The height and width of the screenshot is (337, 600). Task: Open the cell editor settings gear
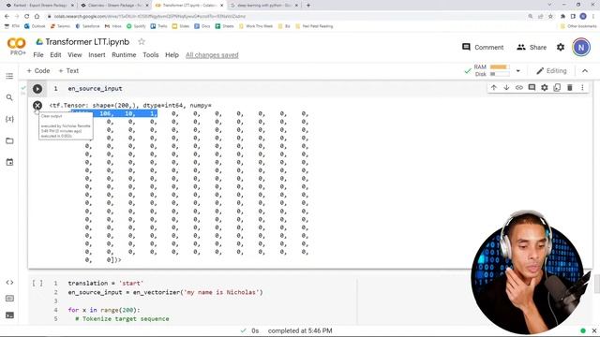click(544, 87)
